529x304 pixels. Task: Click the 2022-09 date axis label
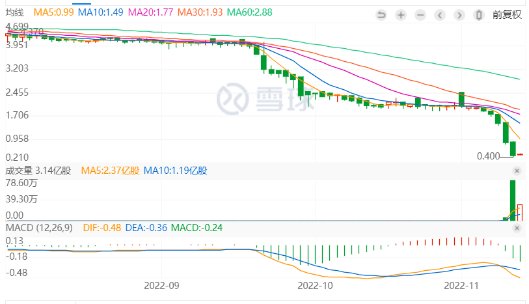[x=161, y=286]
